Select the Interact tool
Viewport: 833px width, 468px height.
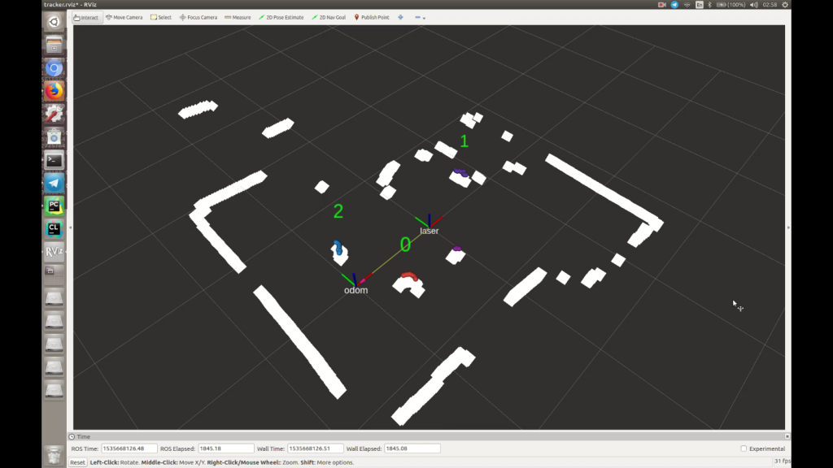86,17
